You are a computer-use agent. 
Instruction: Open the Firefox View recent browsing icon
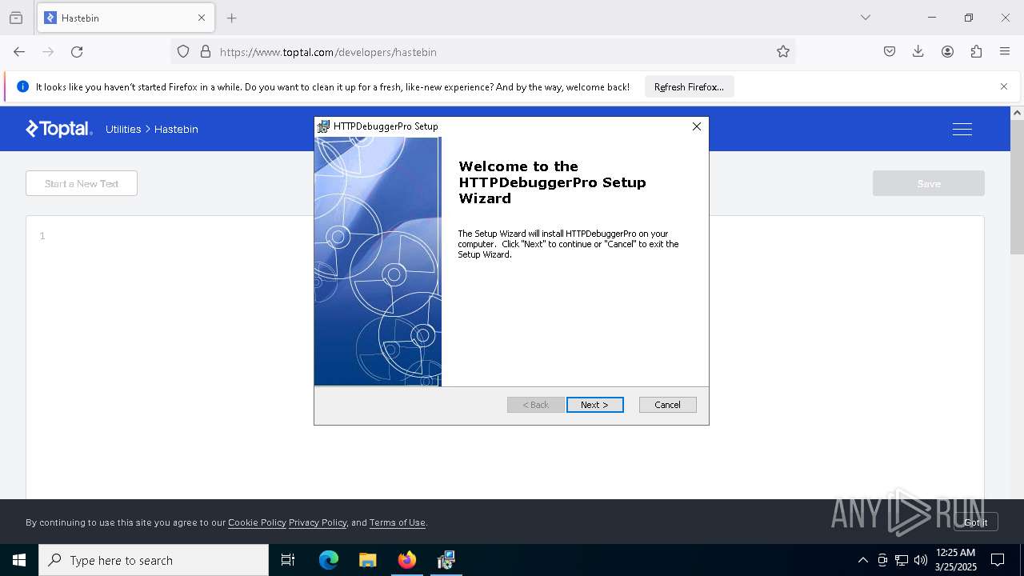(16, 18)
